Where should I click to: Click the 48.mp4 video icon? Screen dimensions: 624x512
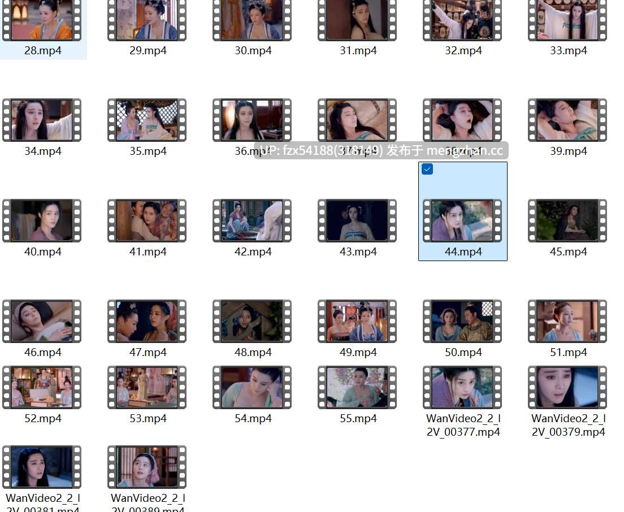coord(252,322)
